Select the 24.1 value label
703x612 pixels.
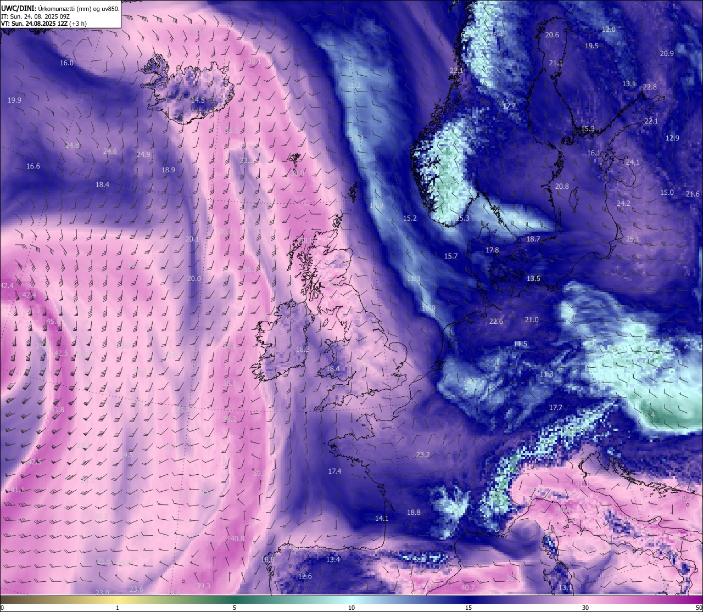(x=633, y=162)
